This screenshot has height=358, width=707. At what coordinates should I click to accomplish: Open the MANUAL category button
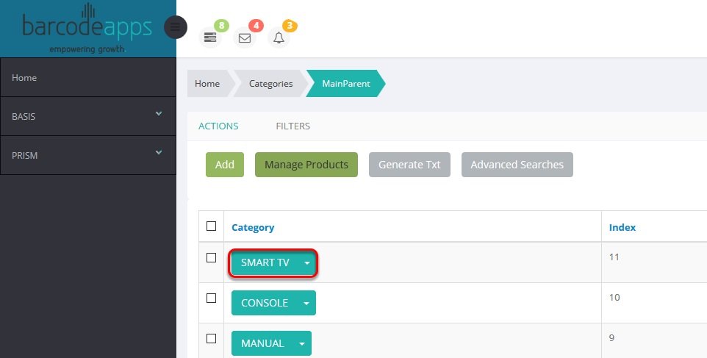(262, 343)
